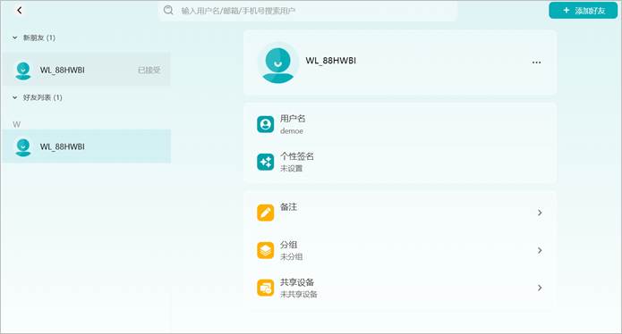This screenshot has width=622, height=334.
Task: Click the 分组 label
Action: click(288, 245)
